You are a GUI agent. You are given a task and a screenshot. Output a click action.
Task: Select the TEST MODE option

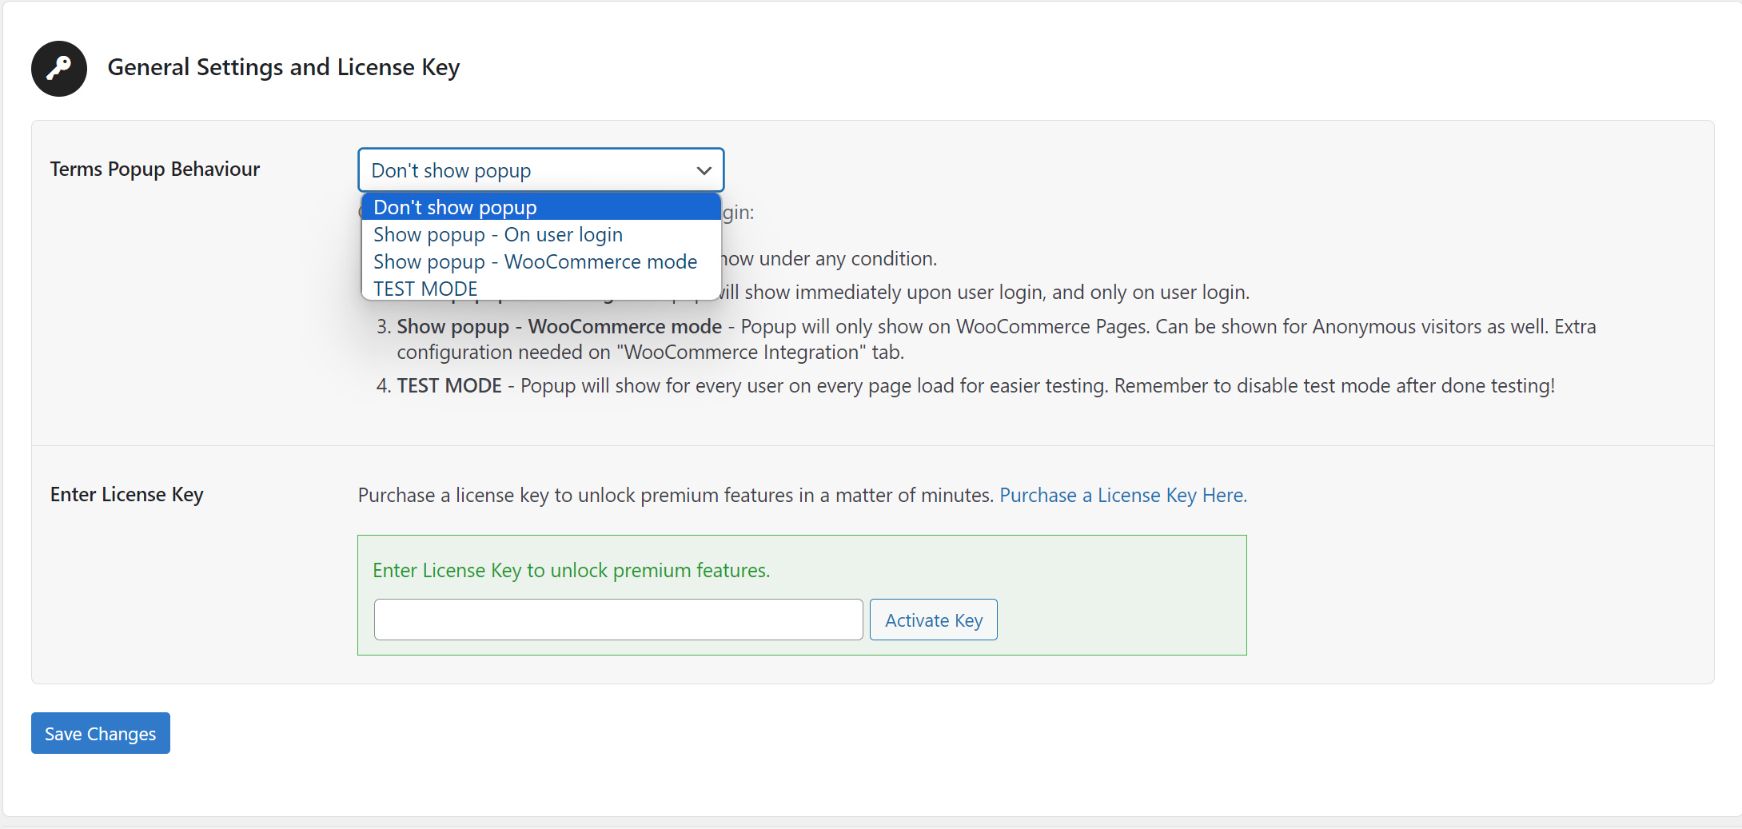541,288
